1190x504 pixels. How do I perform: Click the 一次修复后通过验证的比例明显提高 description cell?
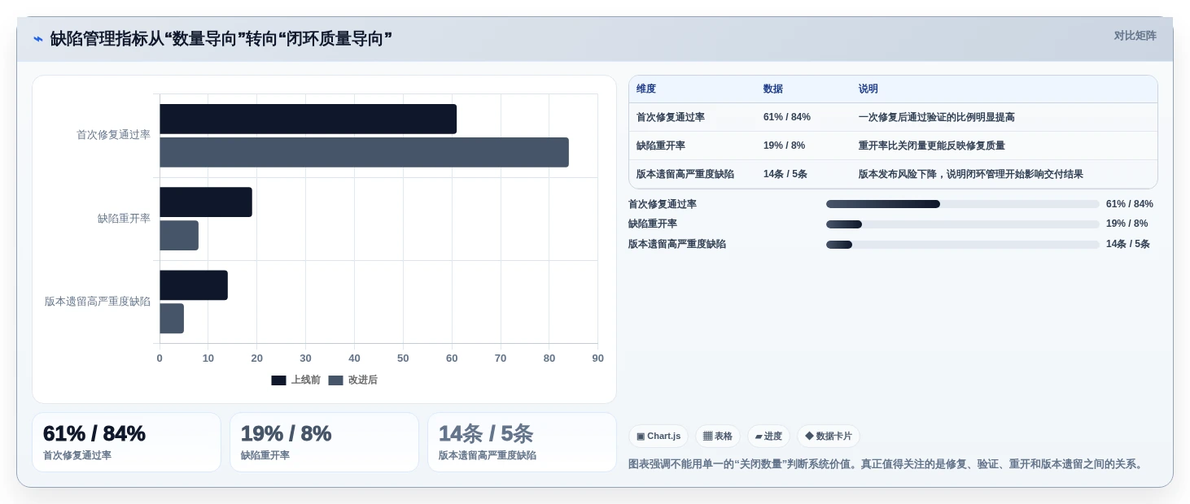pyautogui.click(x=937, y=117)
